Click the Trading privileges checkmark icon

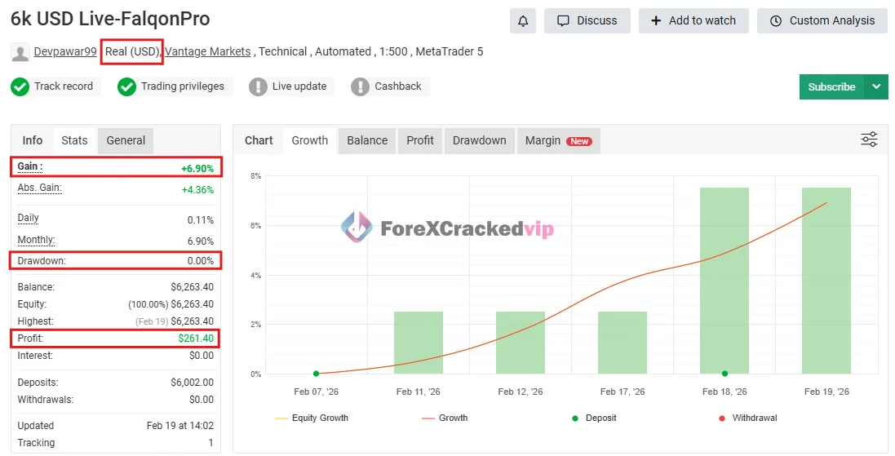pos(126,86)
